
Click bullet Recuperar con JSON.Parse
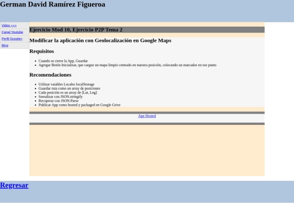tap(58, 101)
